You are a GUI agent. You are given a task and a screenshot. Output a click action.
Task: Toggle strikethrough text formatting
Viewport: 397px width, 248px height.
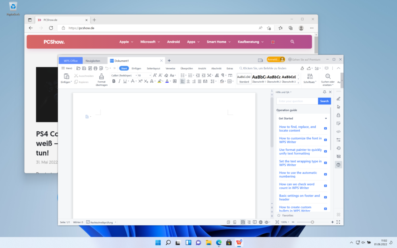click(133, 81)
